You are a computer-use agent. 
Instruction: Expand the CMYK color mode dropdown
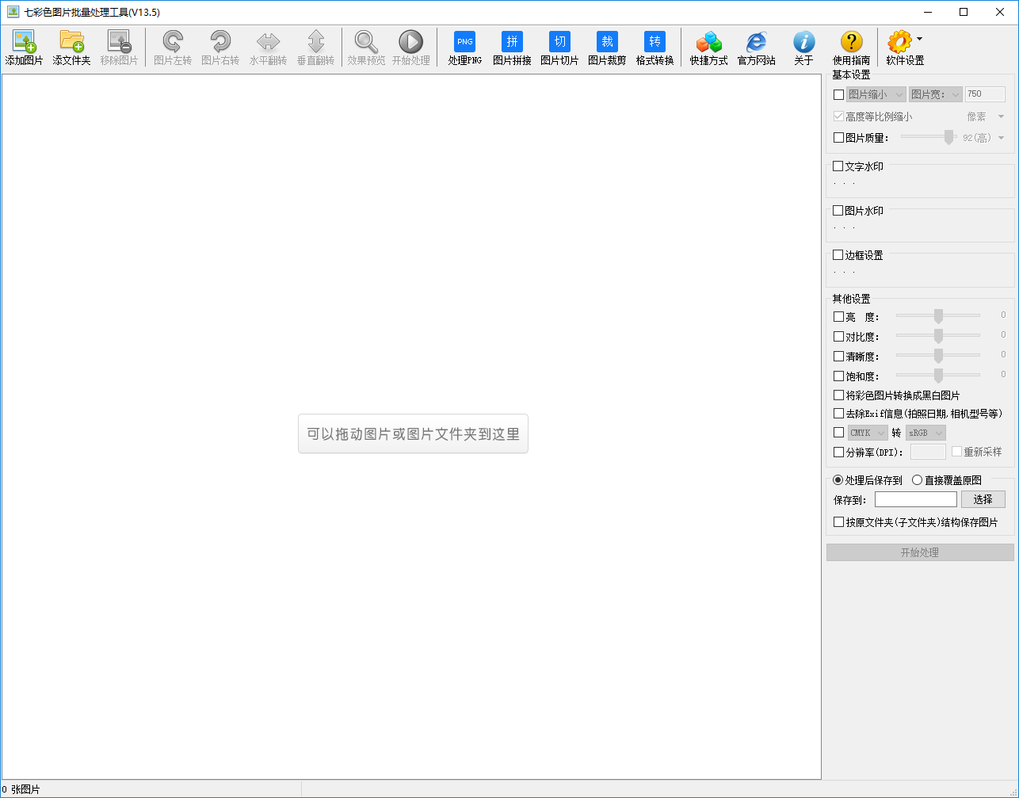[x=868, y=433]
